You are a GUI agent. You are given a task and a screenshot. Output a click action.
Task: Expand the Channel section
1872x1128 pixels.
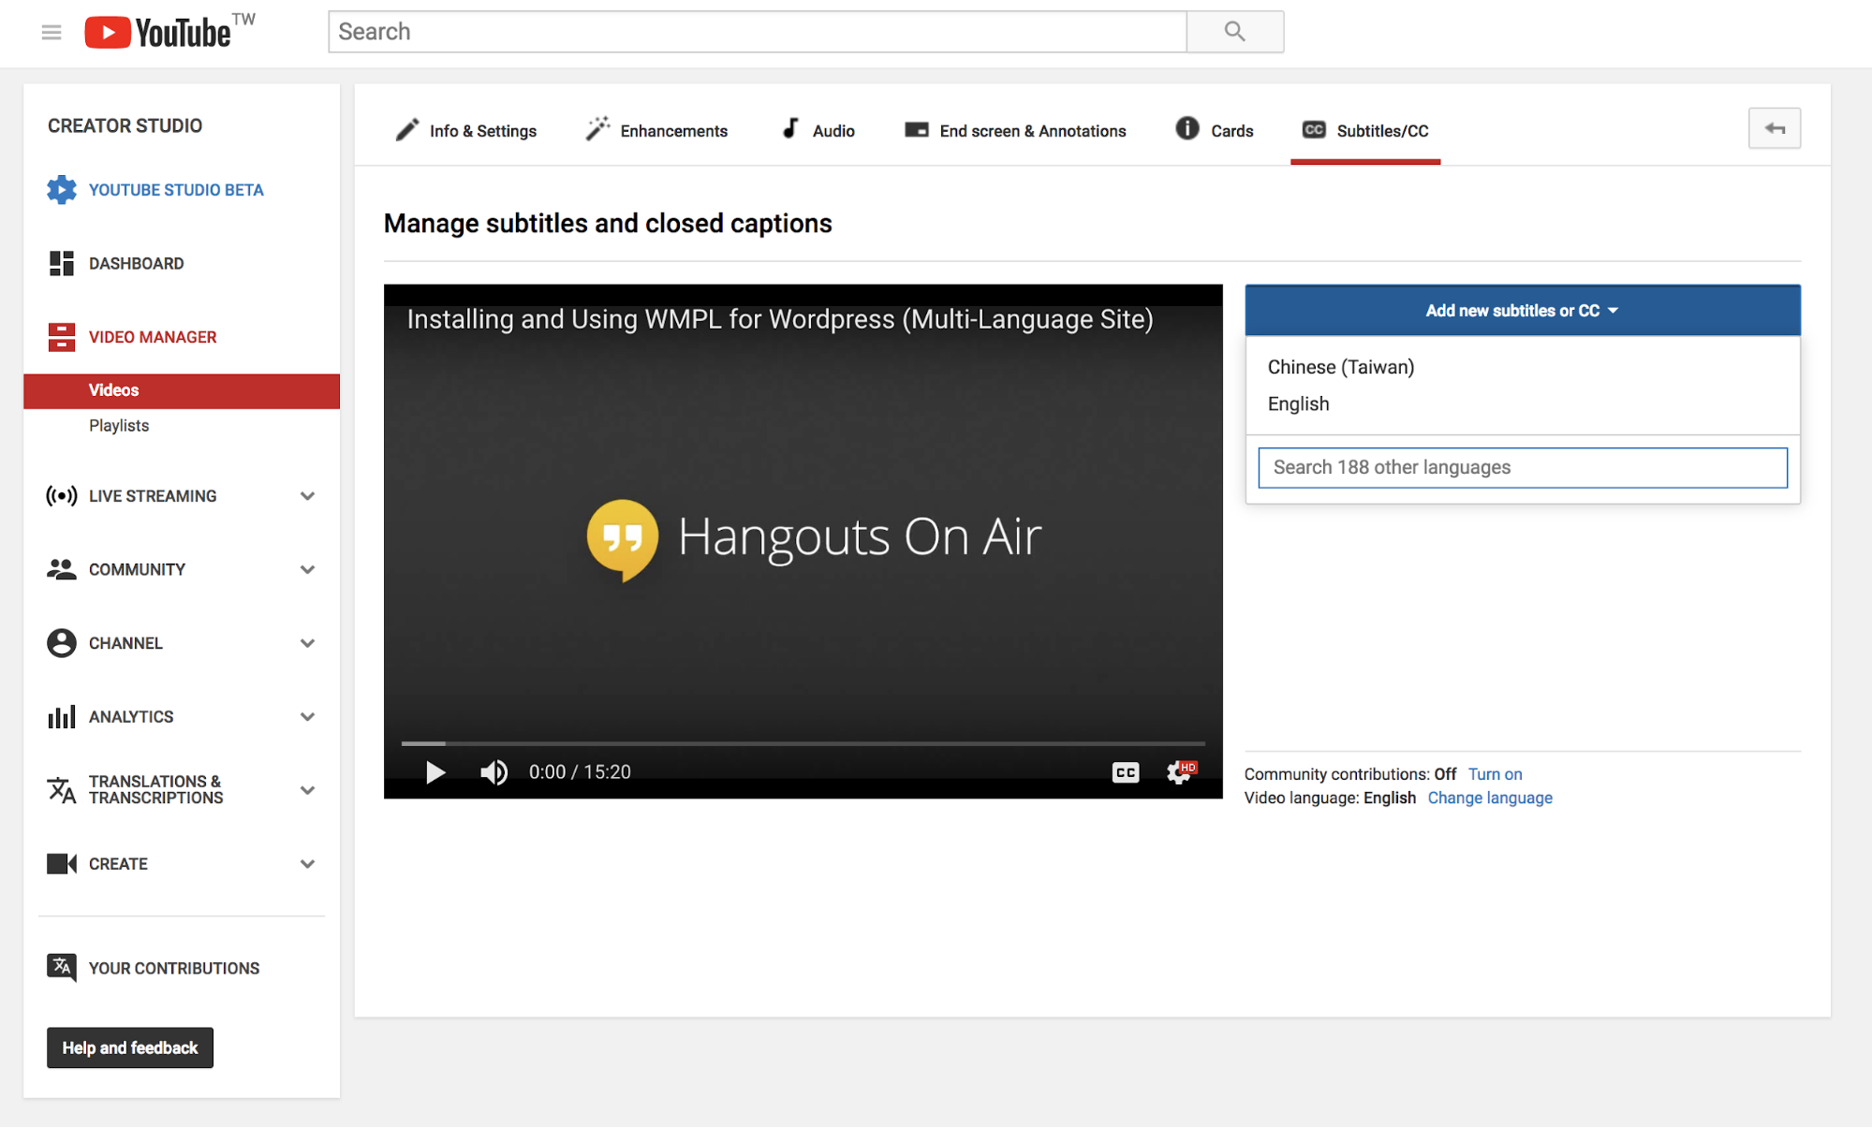click(307, 643)
